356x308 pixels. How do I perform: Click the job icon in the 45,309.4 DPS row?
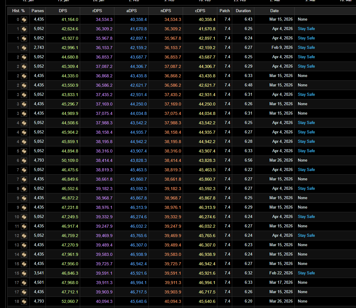pyautogui.click(x=24, y=67)
